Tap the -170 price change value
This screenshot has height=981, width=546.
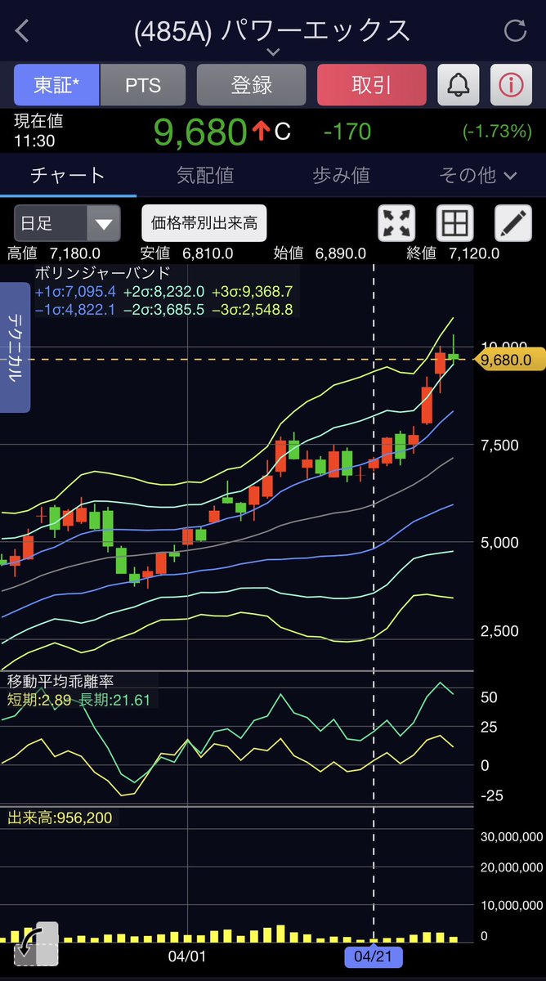(347, 132)
